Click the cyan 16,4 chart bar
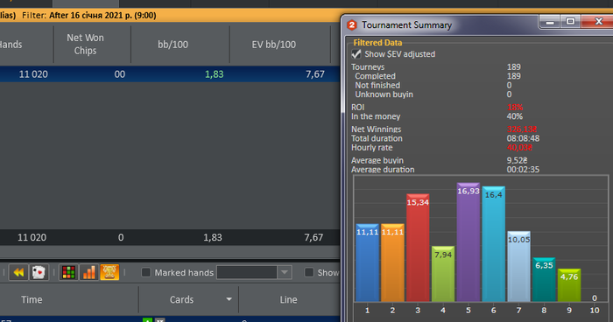 pos(493,244)
